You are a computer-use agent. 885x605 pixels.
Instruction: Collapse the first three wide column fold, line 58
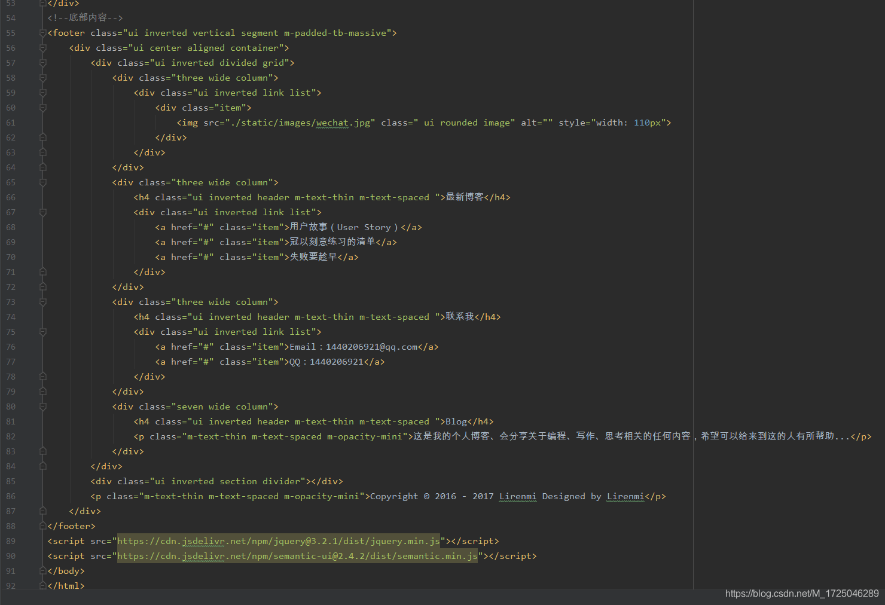point(43,78)
